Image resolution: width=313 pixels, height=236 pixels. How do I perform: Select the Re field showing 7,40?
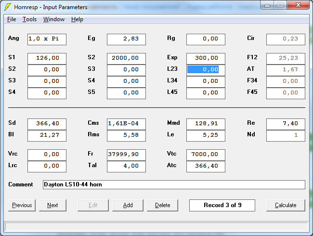tap(286, 124)
